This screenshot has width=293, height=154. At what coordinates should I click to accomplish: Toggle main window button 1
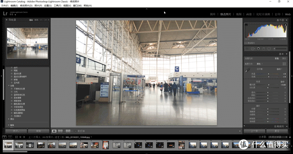pos(4,137)
